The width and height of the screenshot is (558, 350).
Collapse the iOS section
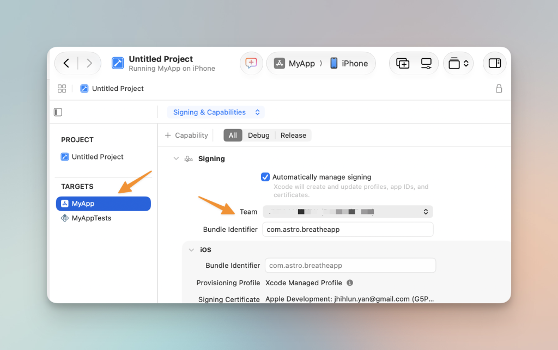click(191, 250)
